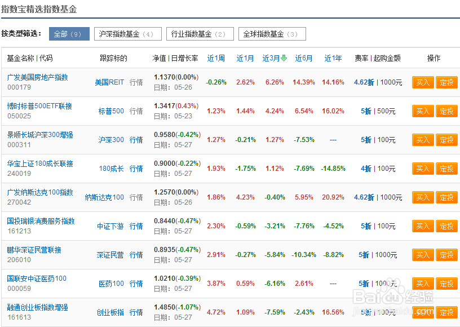Viewport: 460px width, 327px height.
Task: Click 4.62折 rate for 广发纳斯达克100指数
Action: click(x=364, y=197)
